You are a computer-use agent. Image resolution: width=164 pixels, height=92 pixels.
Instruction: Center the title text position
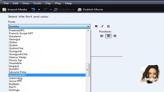(x=108, y=36)
